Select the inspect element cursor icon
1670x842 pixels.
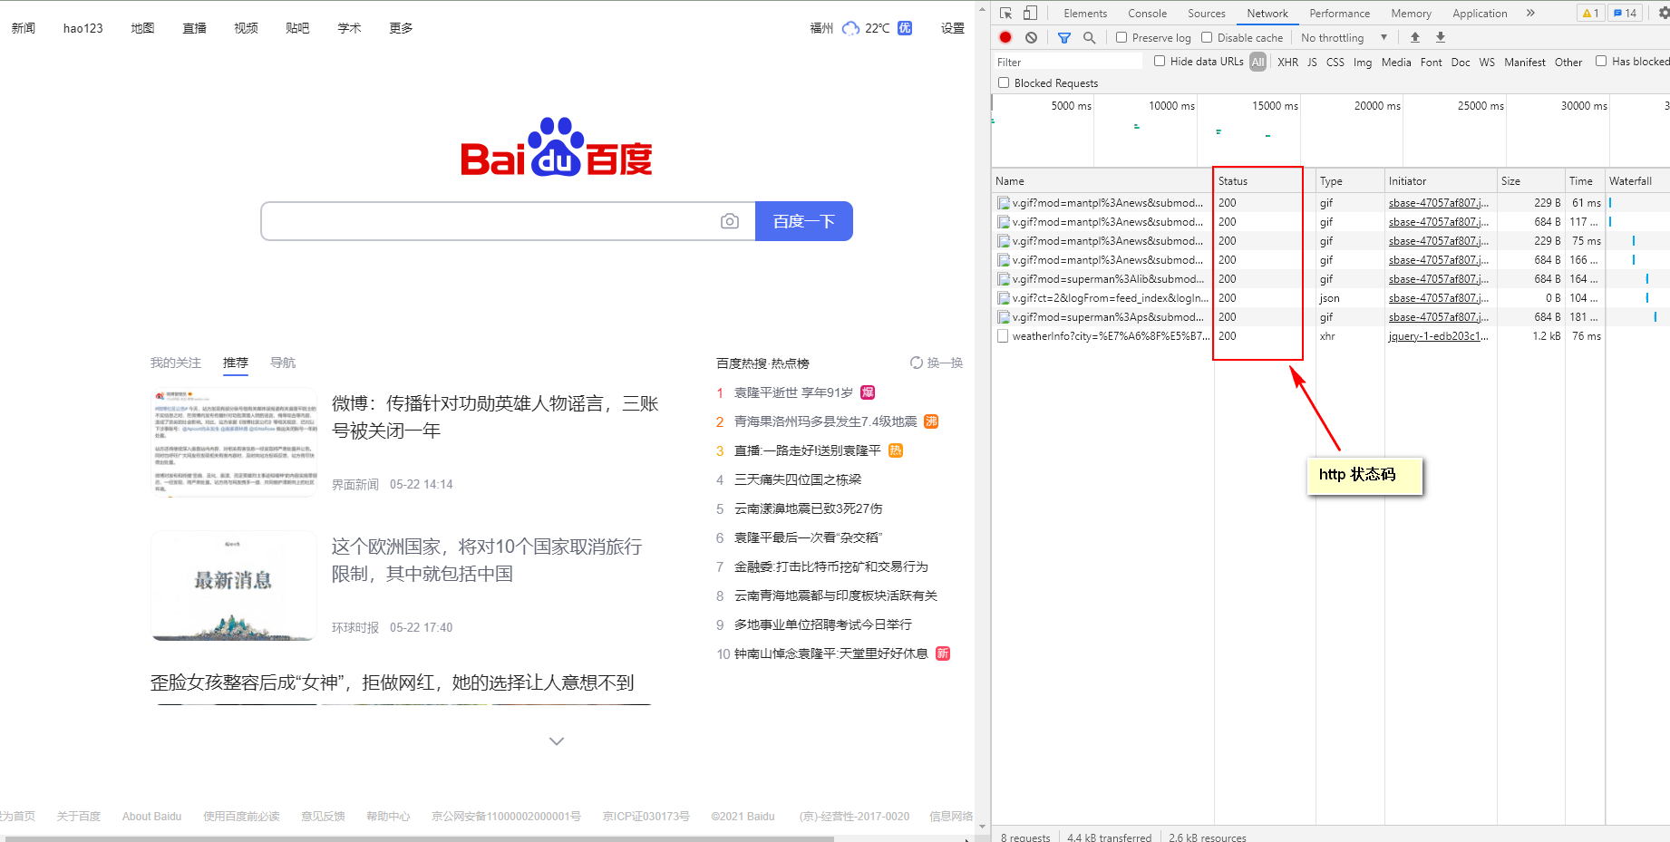coord(1005,13)
